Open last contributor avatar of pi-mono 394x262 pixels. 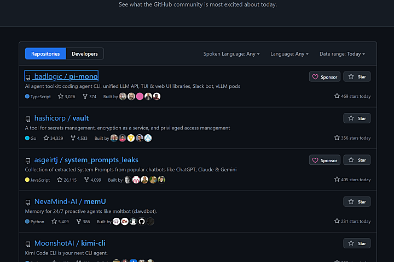[x=157, y=96]
